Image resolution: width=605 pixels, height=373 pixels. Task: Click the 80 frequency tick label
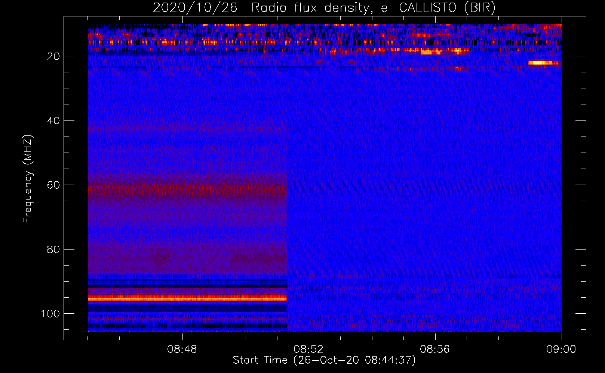point(54,250)
